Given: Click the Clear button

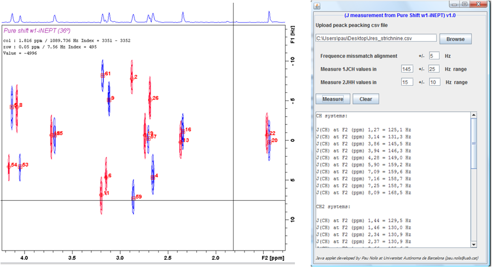Looking at the screenshot, I should 366,99.
